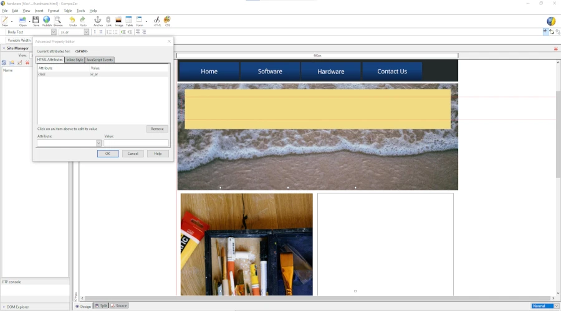Screen dimensions: 561x311
Task: Select the Design view tab
Action: [84, 306]
